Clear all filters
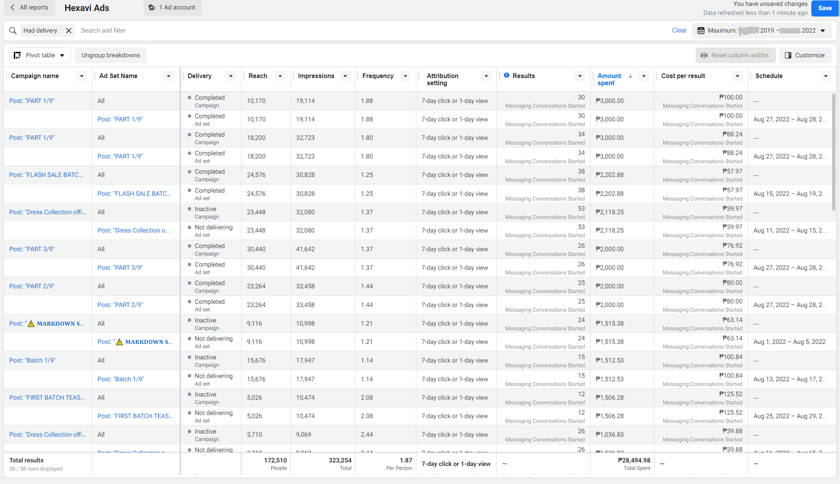The width and height of the screenshot is (840, 484). pos(679,31)
